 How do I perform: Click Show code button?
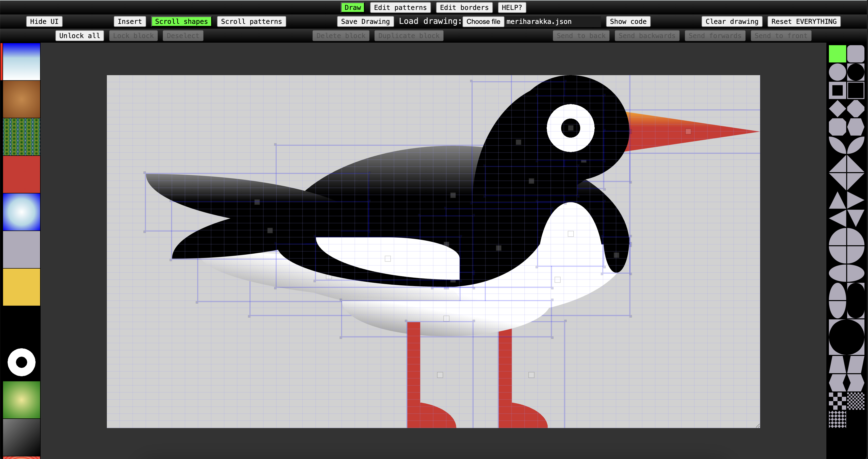pyautogui.click(x=628, y=22)
